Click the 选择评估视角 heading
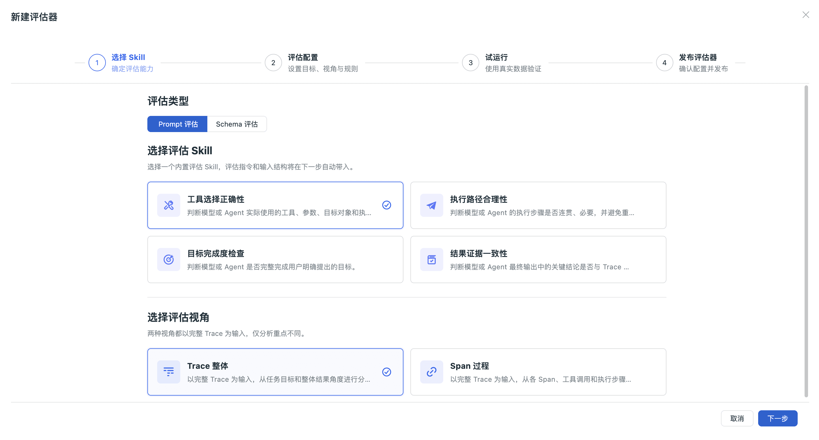Image resolution: width=819 pixels, height=440 pixels. click(x=178, y=317)
